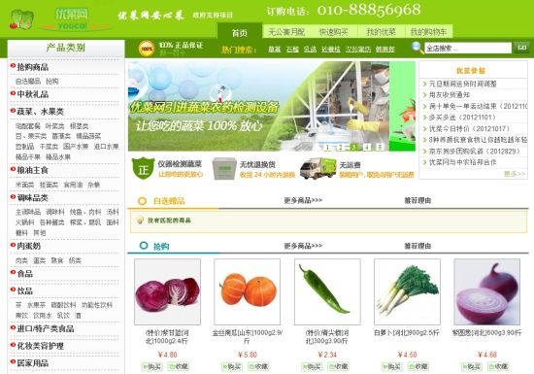
Task: Add ¥4.80 purple cabbage to favorites
Action: click(x=179, y=366)
